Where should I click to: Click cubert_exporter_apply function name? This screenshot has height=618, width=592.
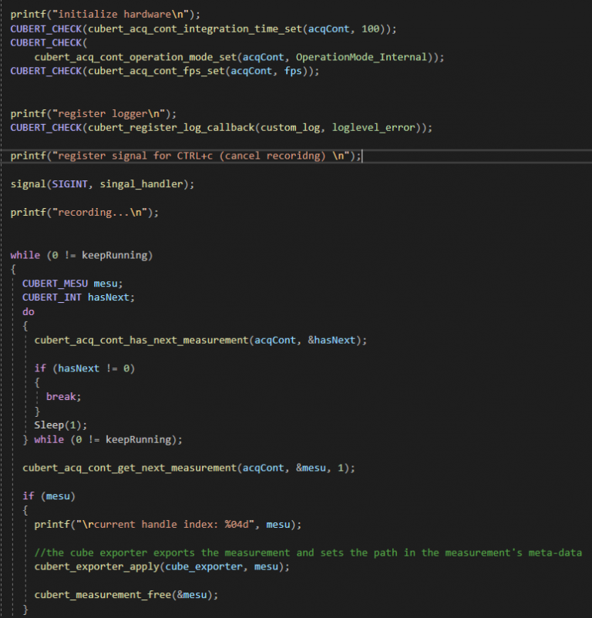(x=96, y=567)
